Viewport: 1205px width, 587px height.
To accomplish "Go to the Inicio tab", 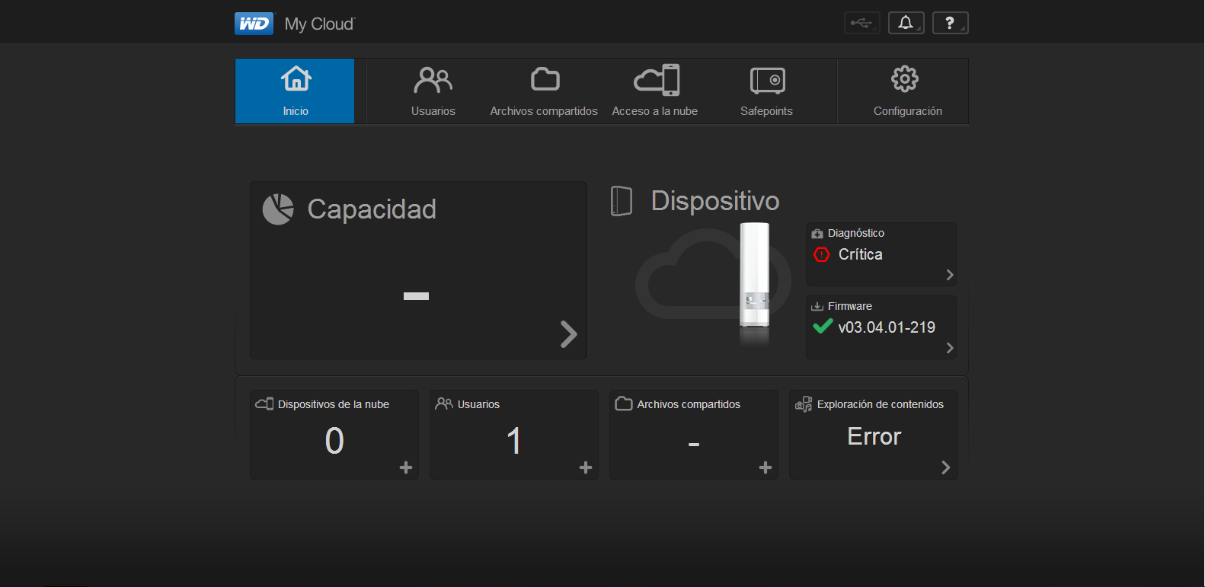I will pyautogui.click(x=296, y=91).
